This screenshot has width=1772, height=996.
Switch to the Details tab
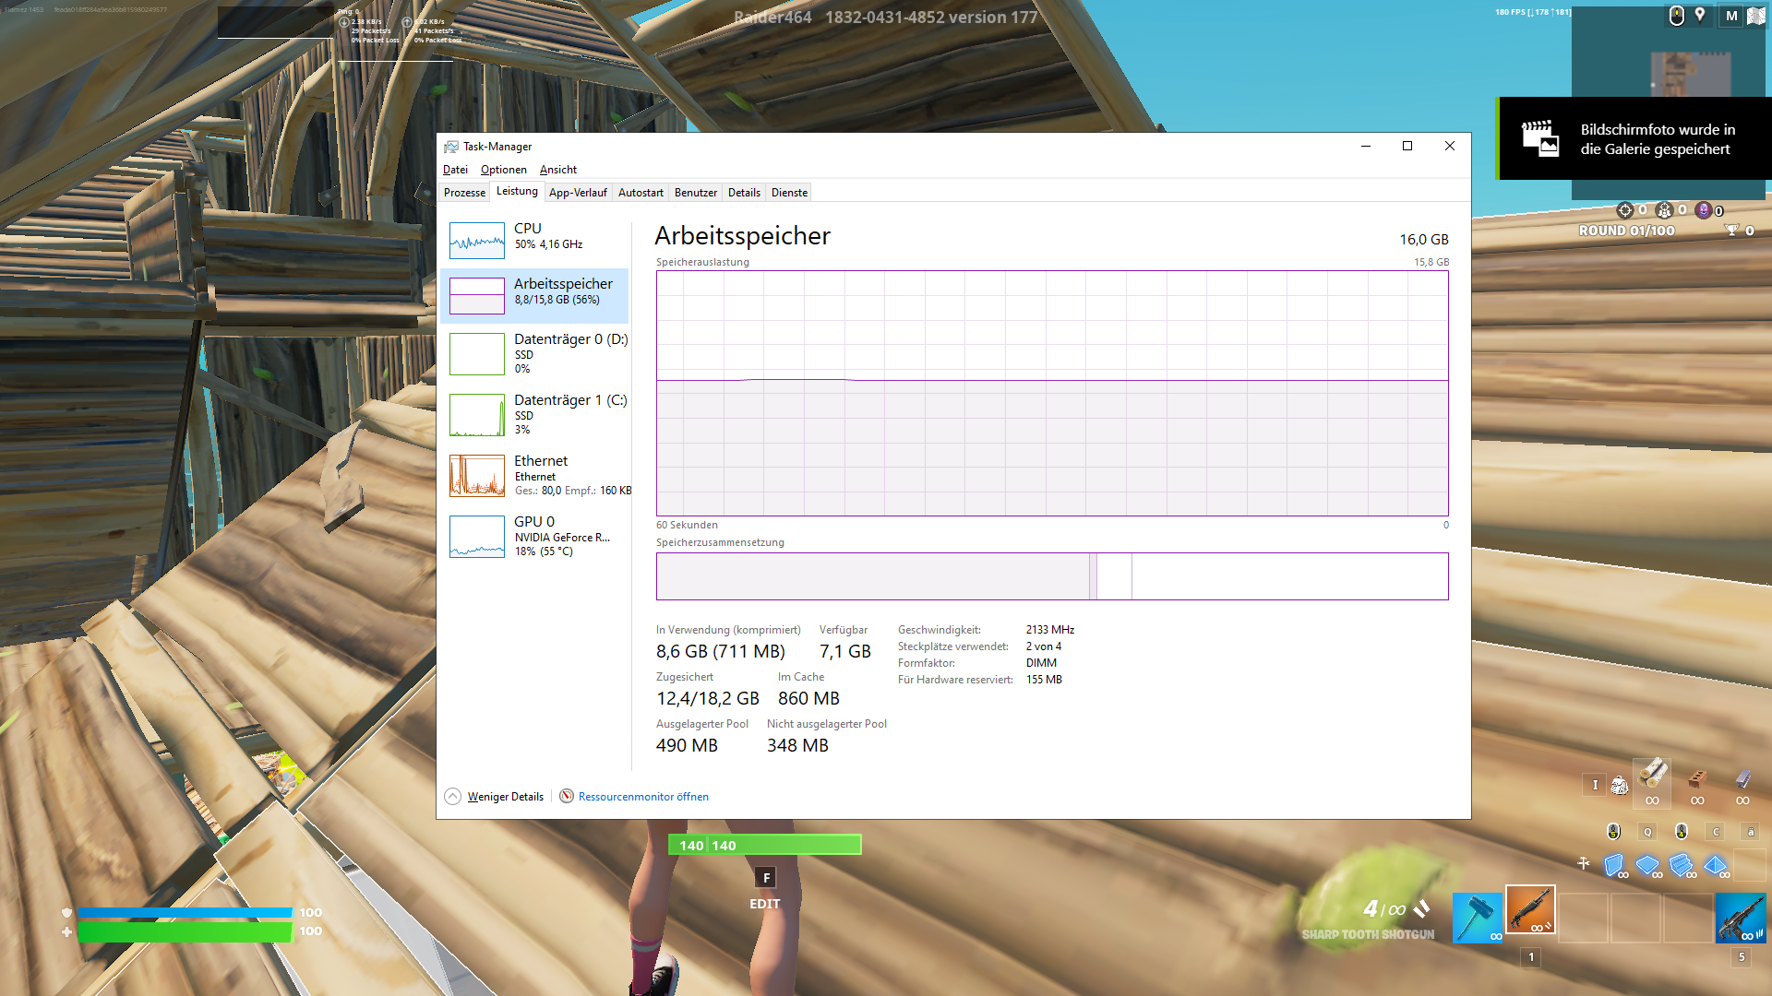744,193
